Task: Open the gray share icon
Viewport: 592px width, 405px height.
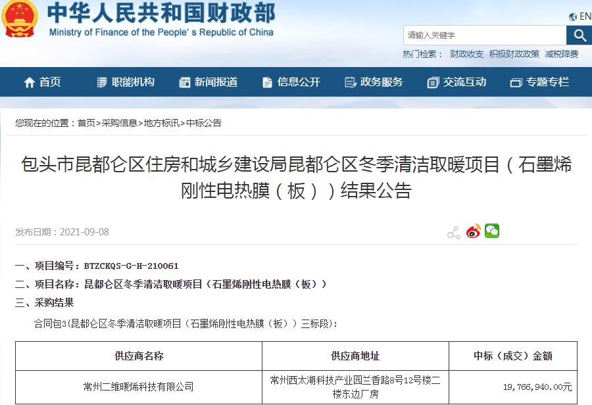Action: pos(453,232)
